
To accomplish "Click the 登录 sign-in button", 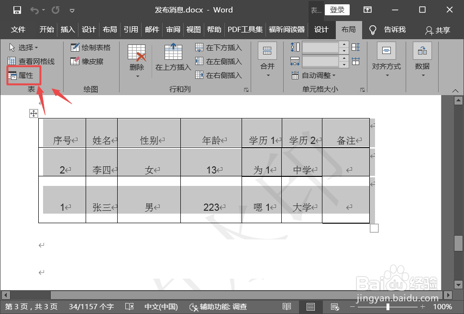I will pyautogui.click(x=337, y=10).
